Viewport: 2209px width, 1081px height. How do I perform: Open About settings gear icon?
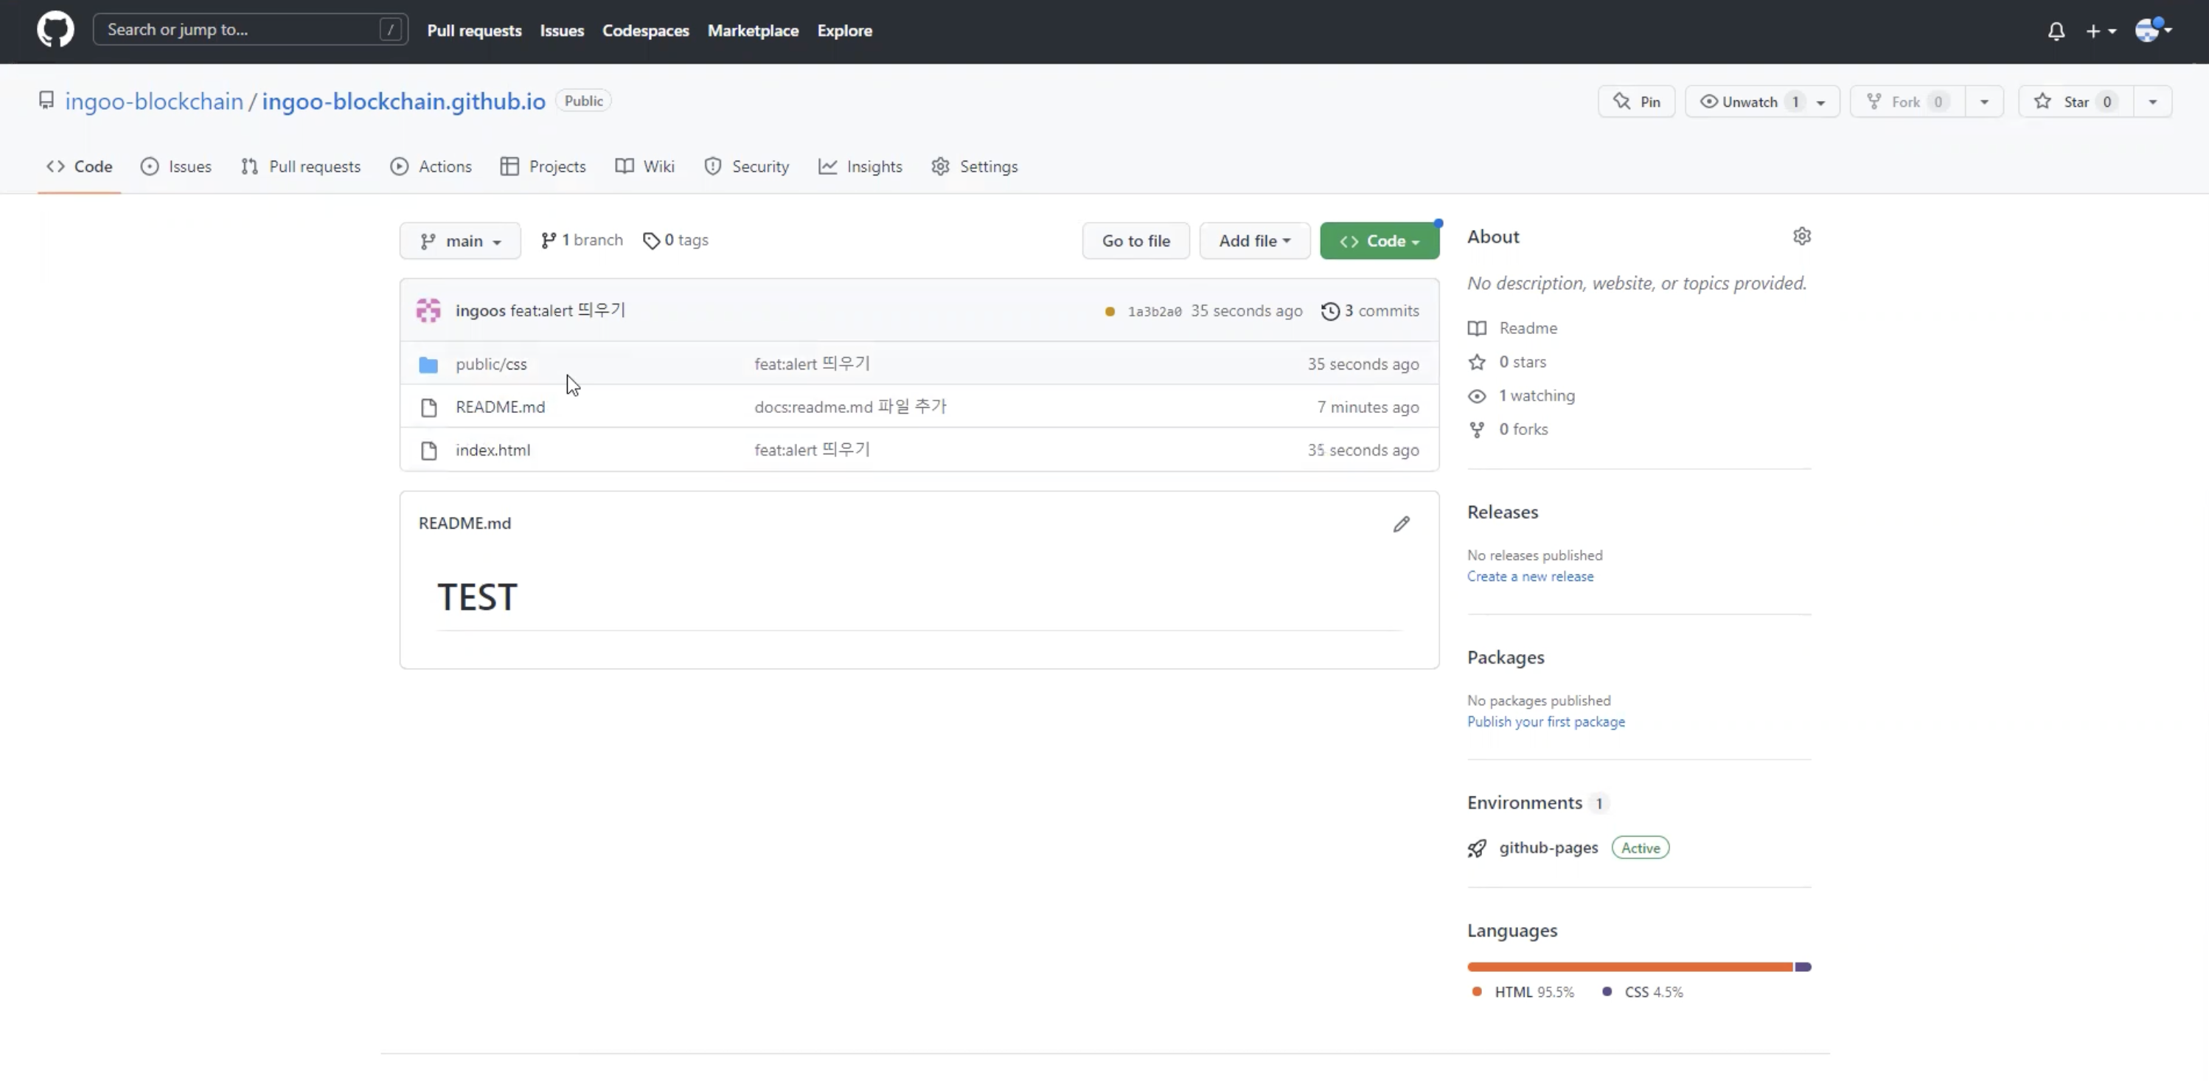pos(1802,237)
